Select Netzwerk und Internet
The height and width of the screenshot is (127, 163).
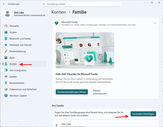[x=25, y=45]
